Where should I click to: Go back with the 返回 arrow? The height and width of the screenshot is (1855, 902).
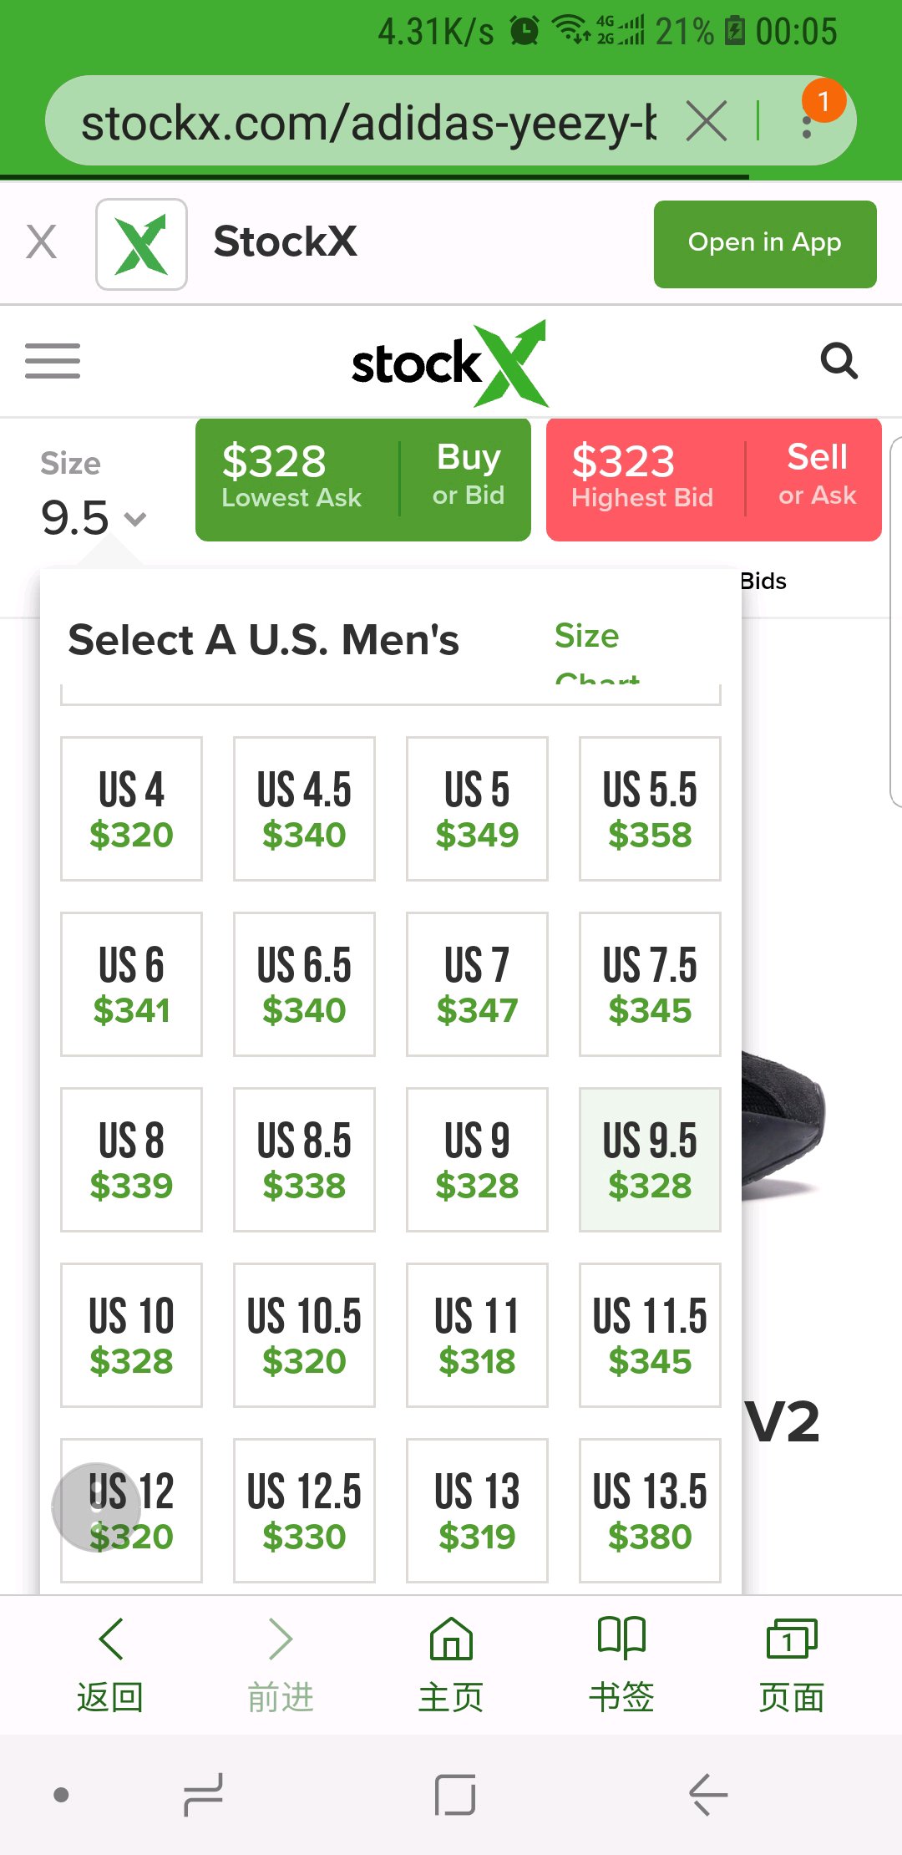tap(110, 1664)
